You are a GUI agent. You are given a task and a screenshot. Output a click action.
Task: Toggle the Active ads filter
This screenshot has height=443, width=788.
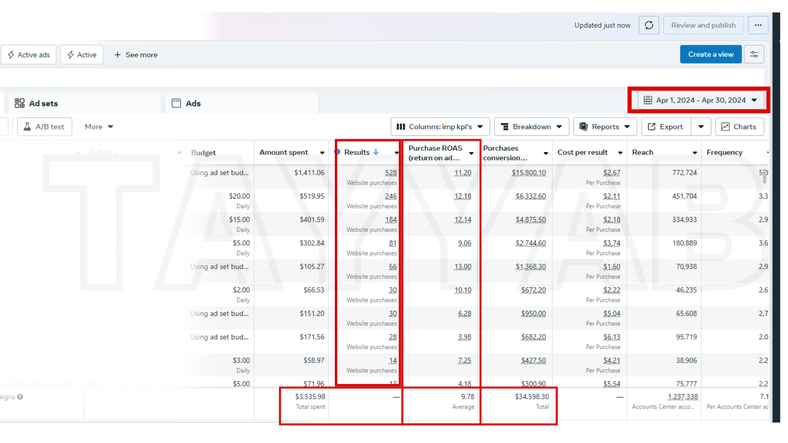click(x=29, y=55)
